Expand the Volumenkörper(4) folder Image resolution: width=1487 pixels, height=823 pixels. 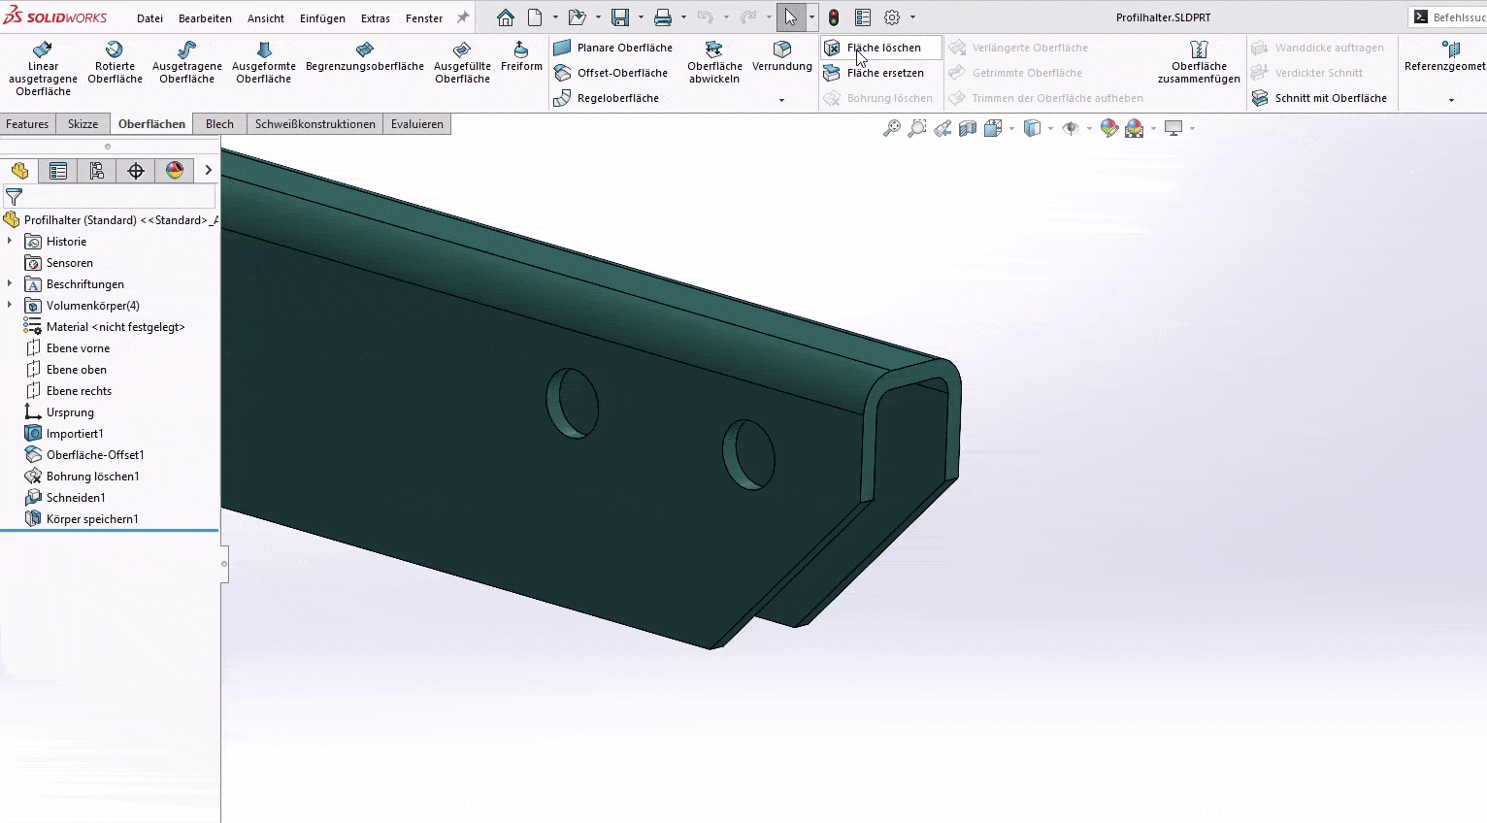tap(10, 305)
